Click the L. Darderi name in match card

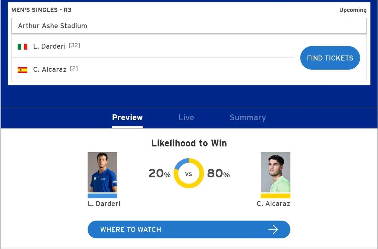pos(49,46)
